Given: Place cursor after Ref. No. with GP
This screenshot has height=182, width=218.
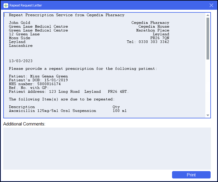Looking at the screenshot, I should (x=49, y=88).
